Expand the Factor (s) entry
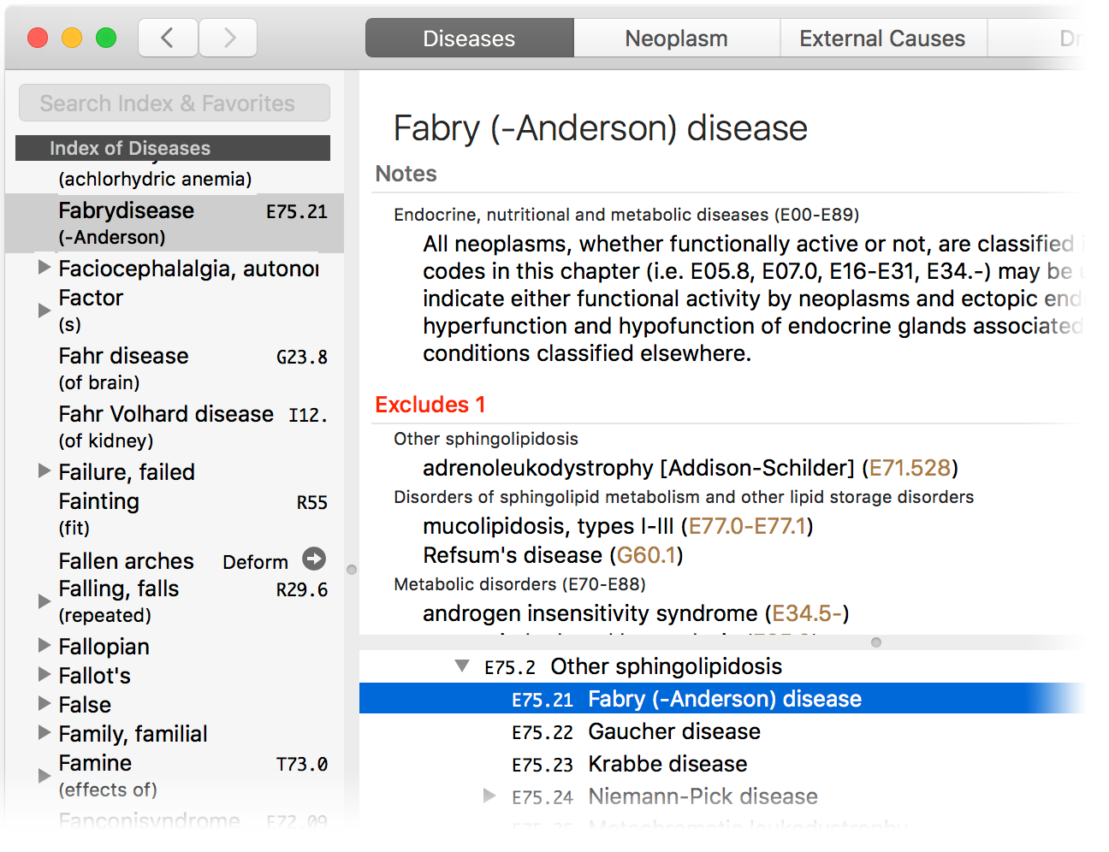1109x852 pixels. [44, 310]
